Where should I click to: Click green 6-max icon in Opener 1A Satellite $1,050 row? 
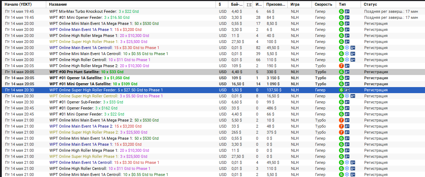(341, 78)
